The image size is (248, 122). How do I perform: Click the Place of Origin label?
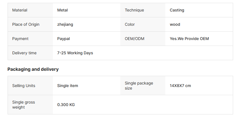pos(26,24)
